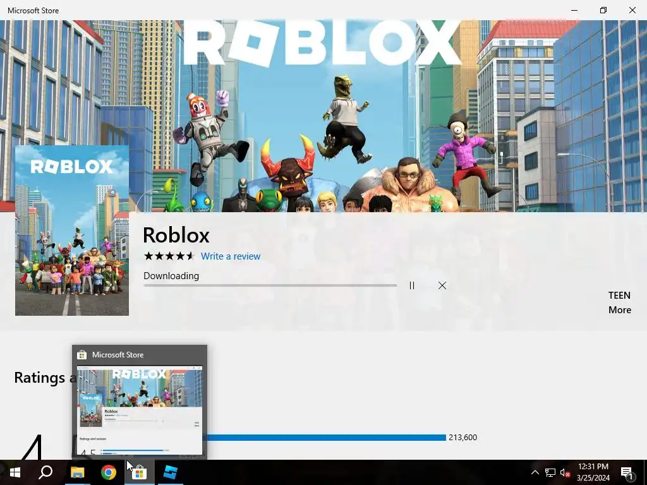Open the Windows Start menu
Viewport: 647px width, 485px height.
pyautogui.click(x=15, y=472)
